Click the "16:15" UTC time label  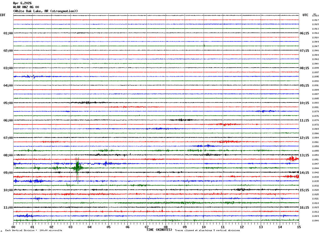coord(304,208)
